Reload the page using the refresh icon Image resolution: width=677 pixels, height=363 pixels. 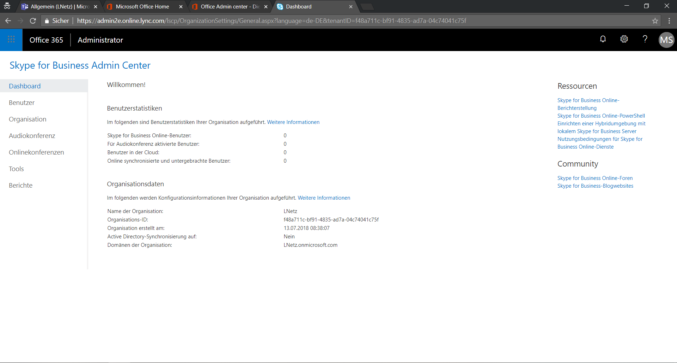coord(33,21)
